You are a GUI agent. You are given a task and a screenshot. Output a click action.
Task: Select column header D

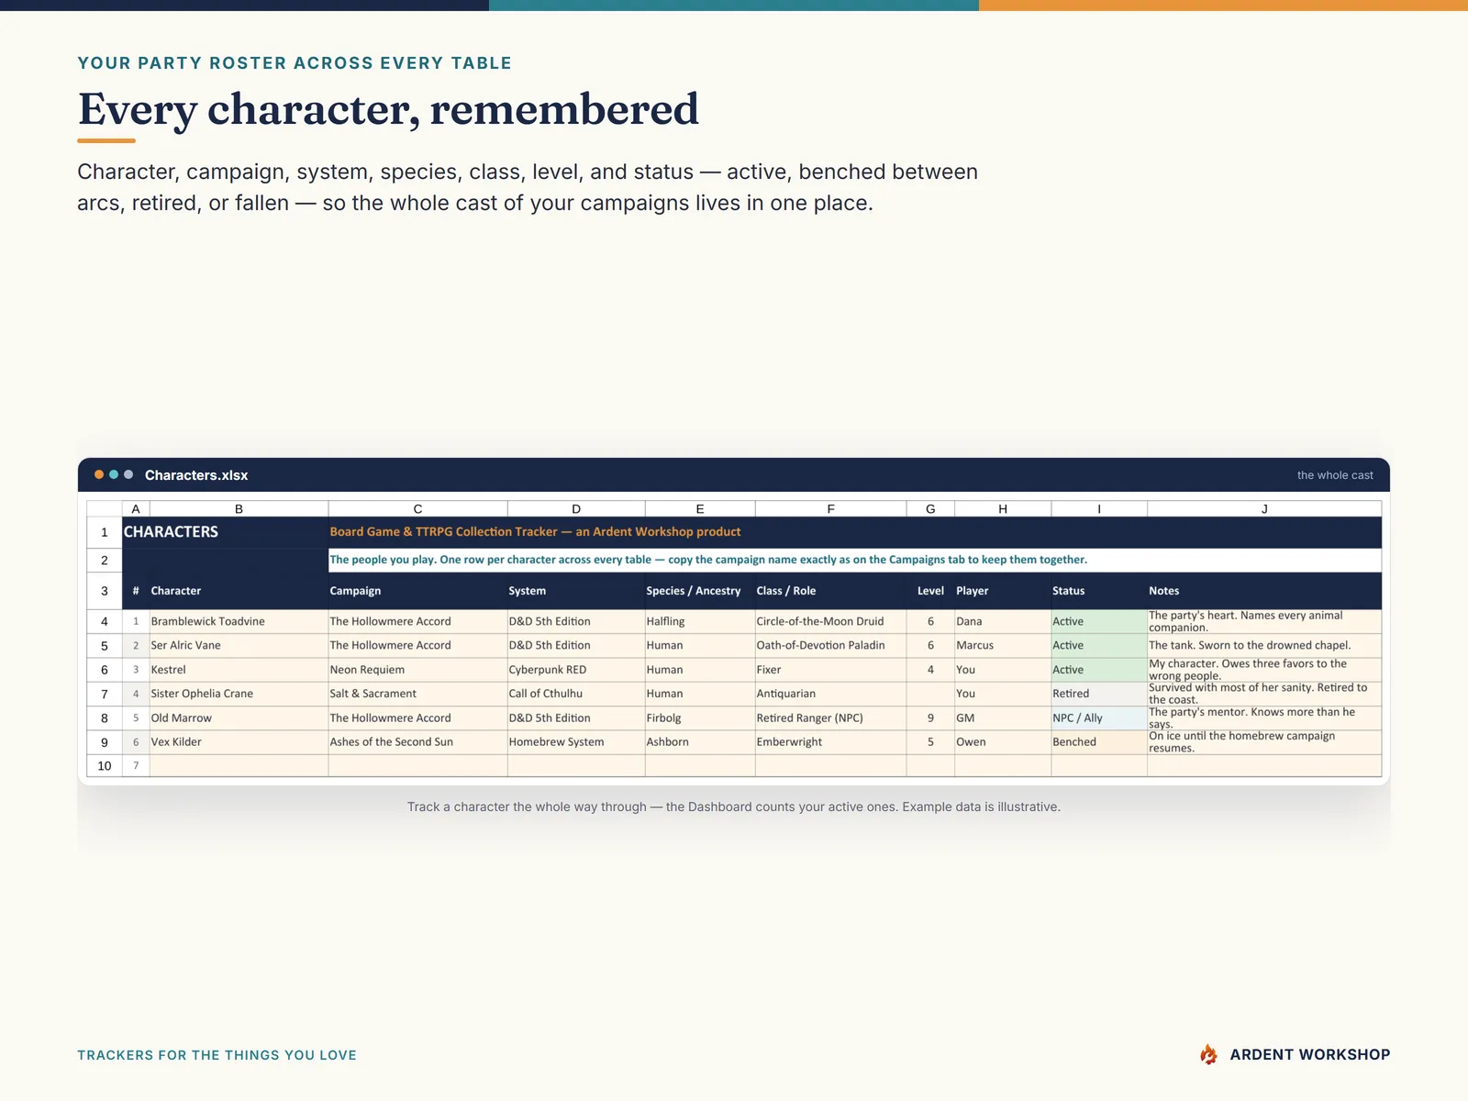[x=576, y=509]
